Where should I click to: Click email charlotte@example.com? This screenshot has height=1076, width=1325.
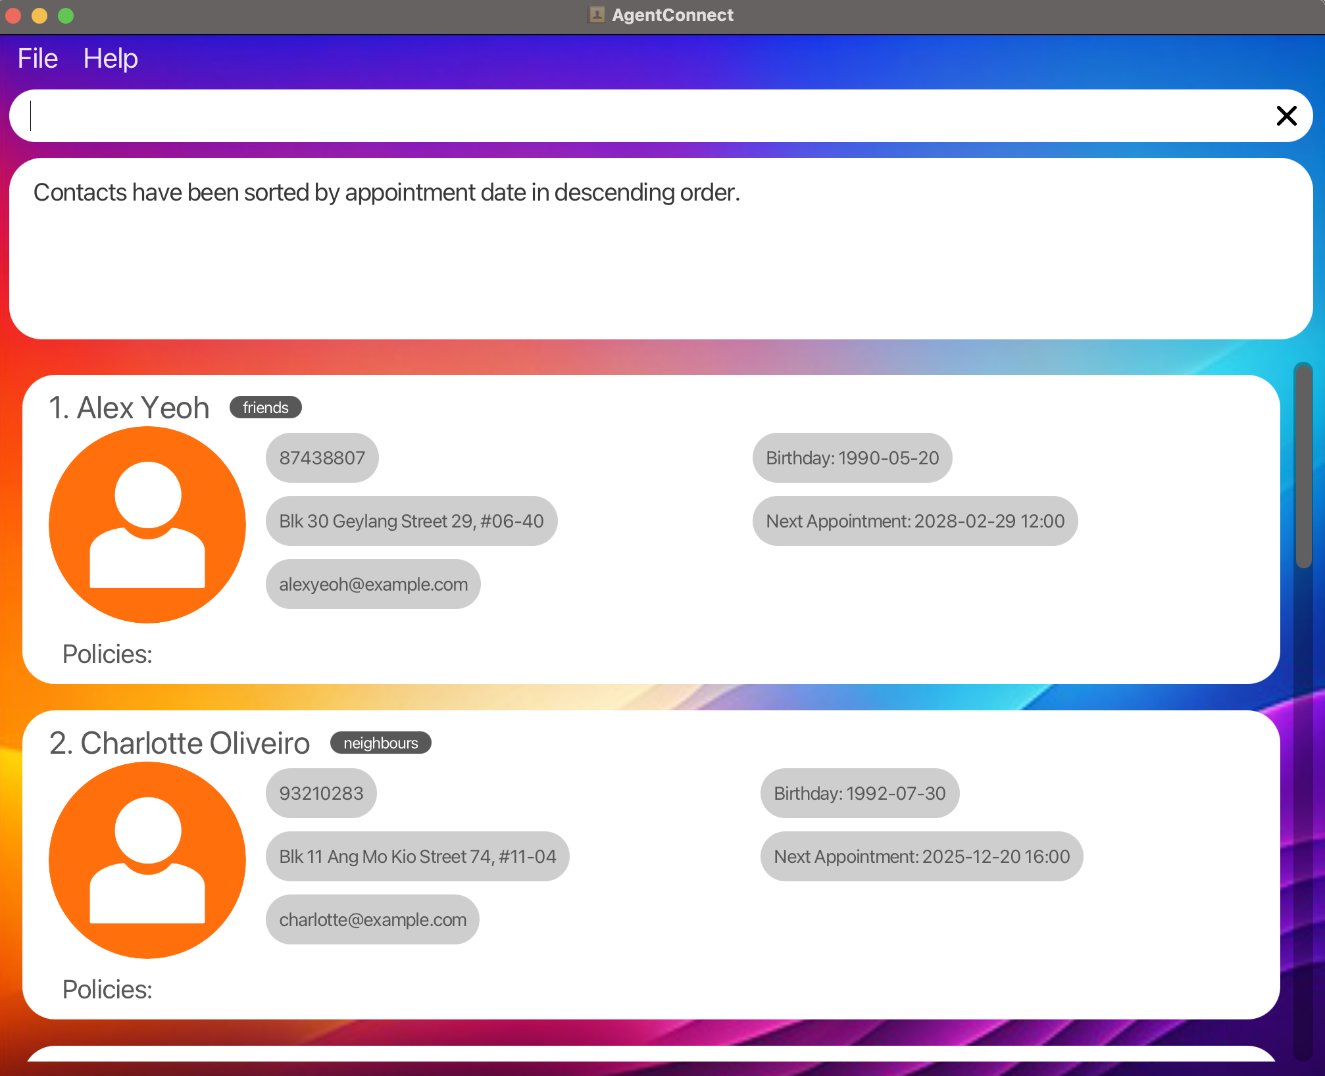(372, 919)
